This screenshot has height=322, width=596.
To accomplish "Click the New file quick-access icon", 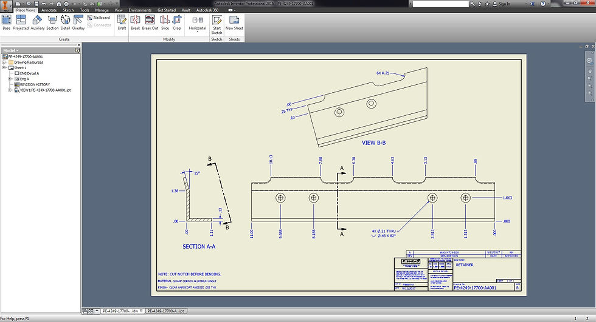I will [18, 4].
